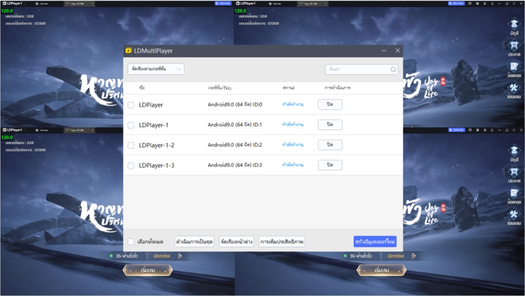This screenshot has height=296, width=525.
Task: Click ปิด button for LDPlayer ID:0
Action: tap(330, 104)
